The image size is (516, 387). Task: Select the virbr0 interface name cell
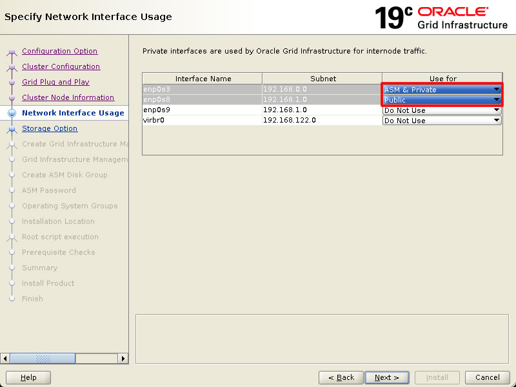pos(203,120)
